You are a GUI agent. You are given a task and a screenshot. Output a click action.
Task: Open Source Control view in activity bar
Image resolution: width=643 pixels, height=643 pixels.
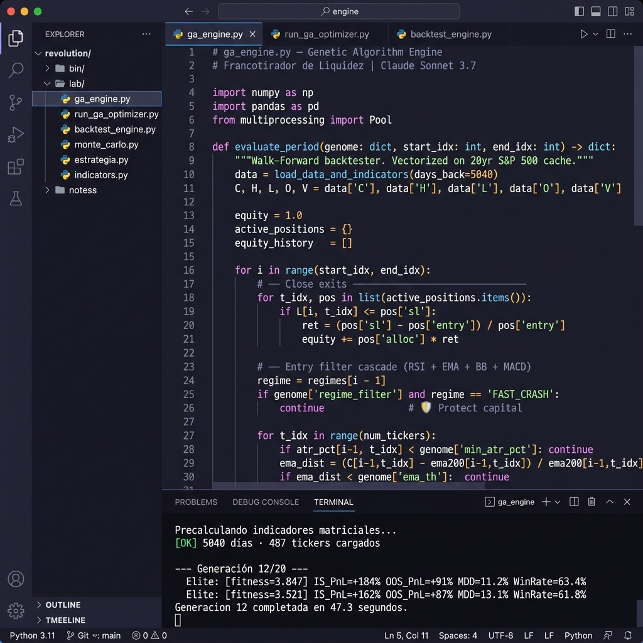(16, 102)
